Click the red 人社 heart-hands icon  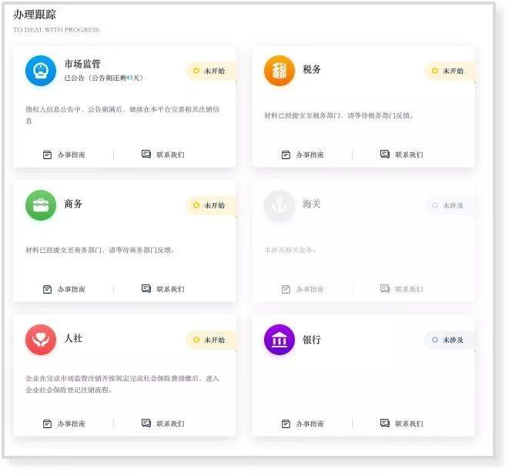point(41,340)
